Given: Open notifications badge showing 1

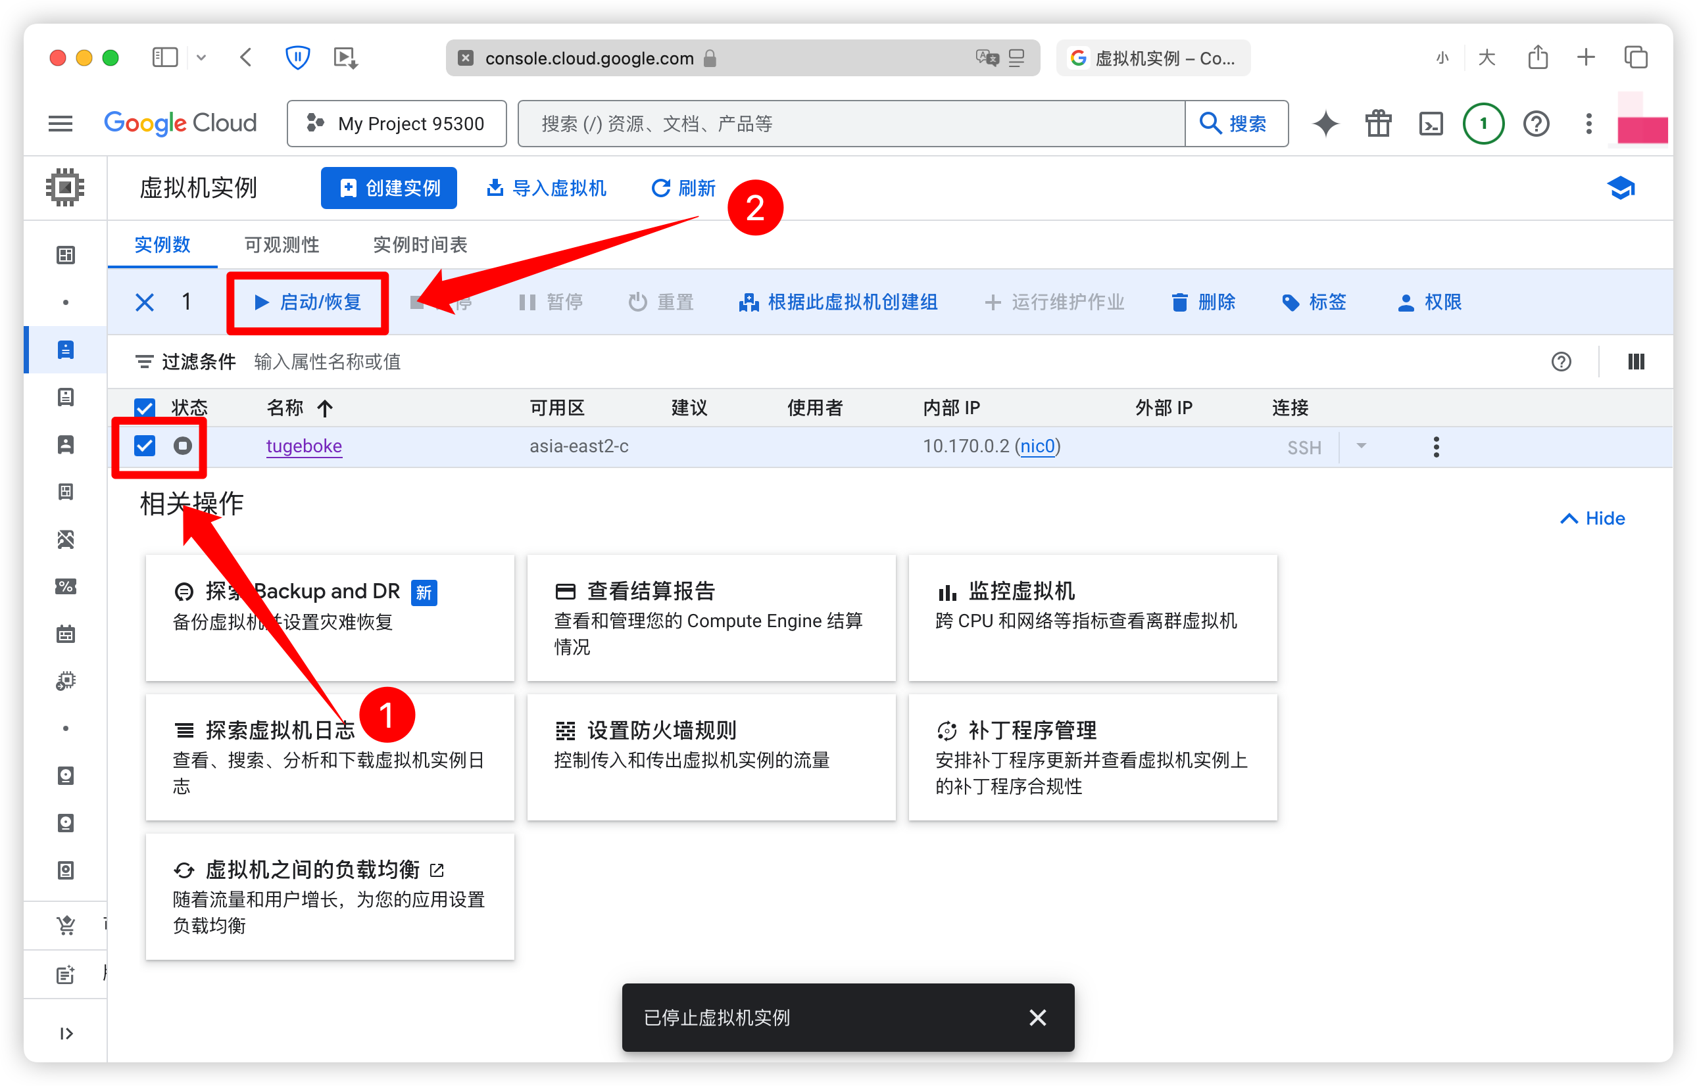Looking at the screenshot, I should coord(1483,124).
